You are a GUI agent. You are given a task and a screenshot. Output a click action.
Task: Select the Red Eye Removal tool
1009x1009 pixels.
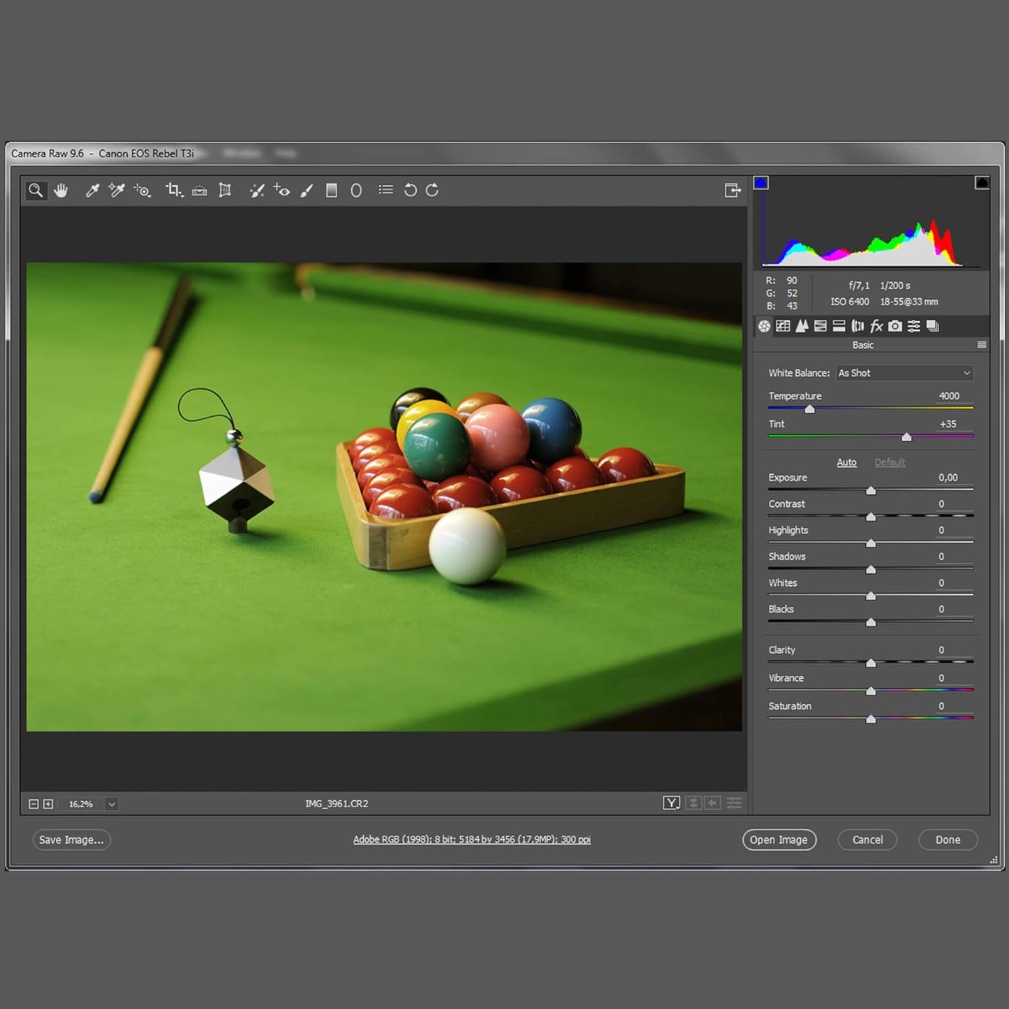pos(281,190)
